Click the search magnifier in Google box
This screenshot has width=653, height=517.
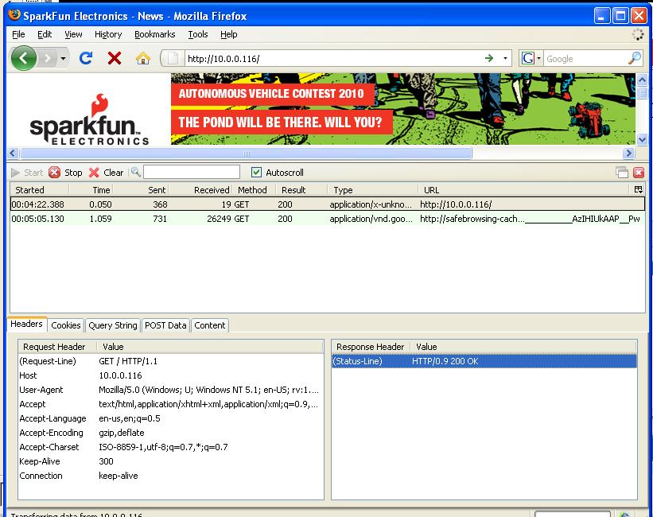click(x=634, y=58)
